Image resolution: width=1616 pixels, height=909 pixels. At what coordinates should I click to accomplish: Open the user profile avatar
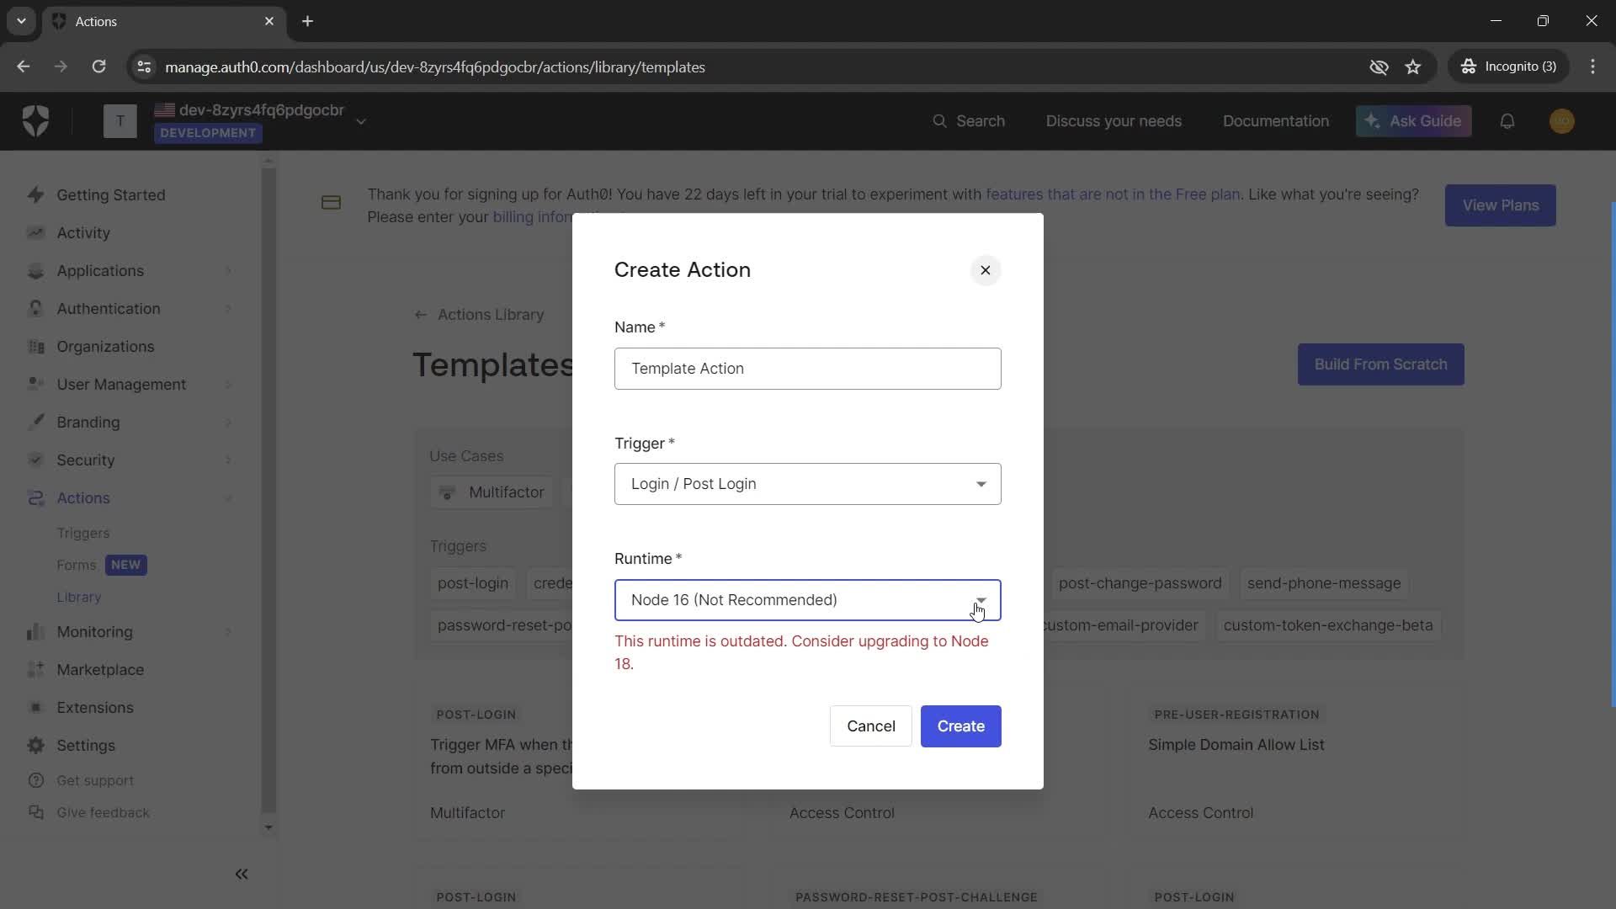click(x=1561, y=121)
